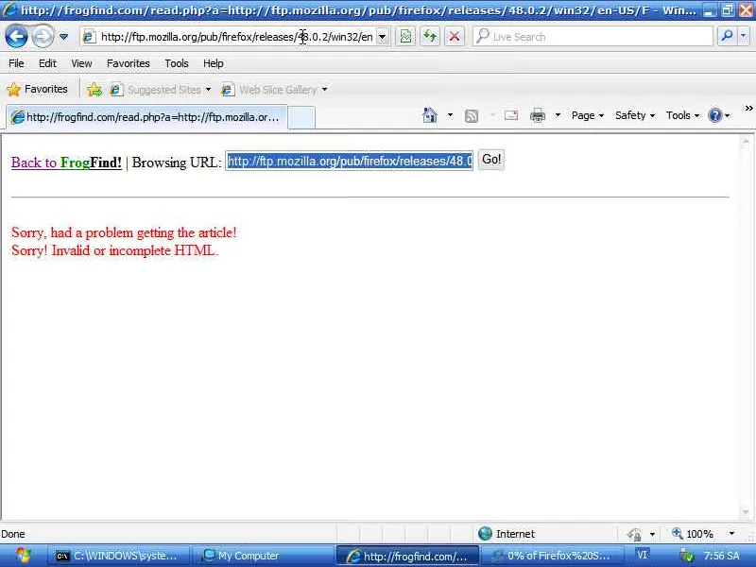Screen dimensions: 756x567
Task: Click the RSS feeds icon
Action: click(x=471, y=115)
